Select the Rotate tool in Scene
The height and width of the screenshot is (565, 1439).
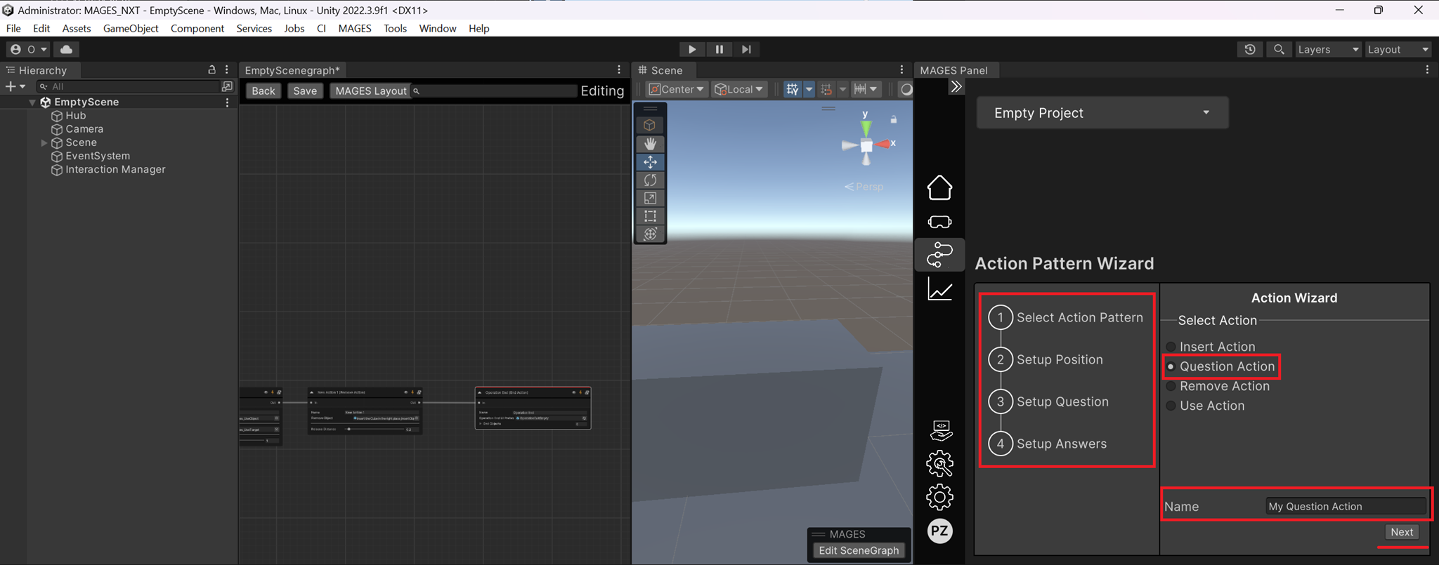point(650,180)
